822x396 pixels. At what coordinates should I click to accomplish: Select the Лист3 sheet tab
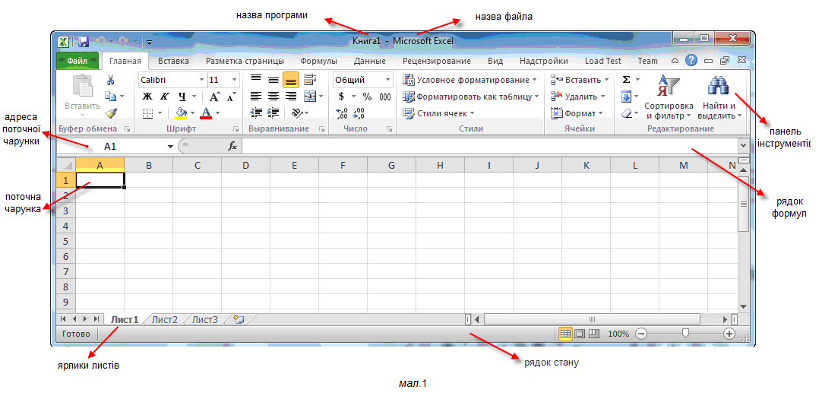[204, 319]
